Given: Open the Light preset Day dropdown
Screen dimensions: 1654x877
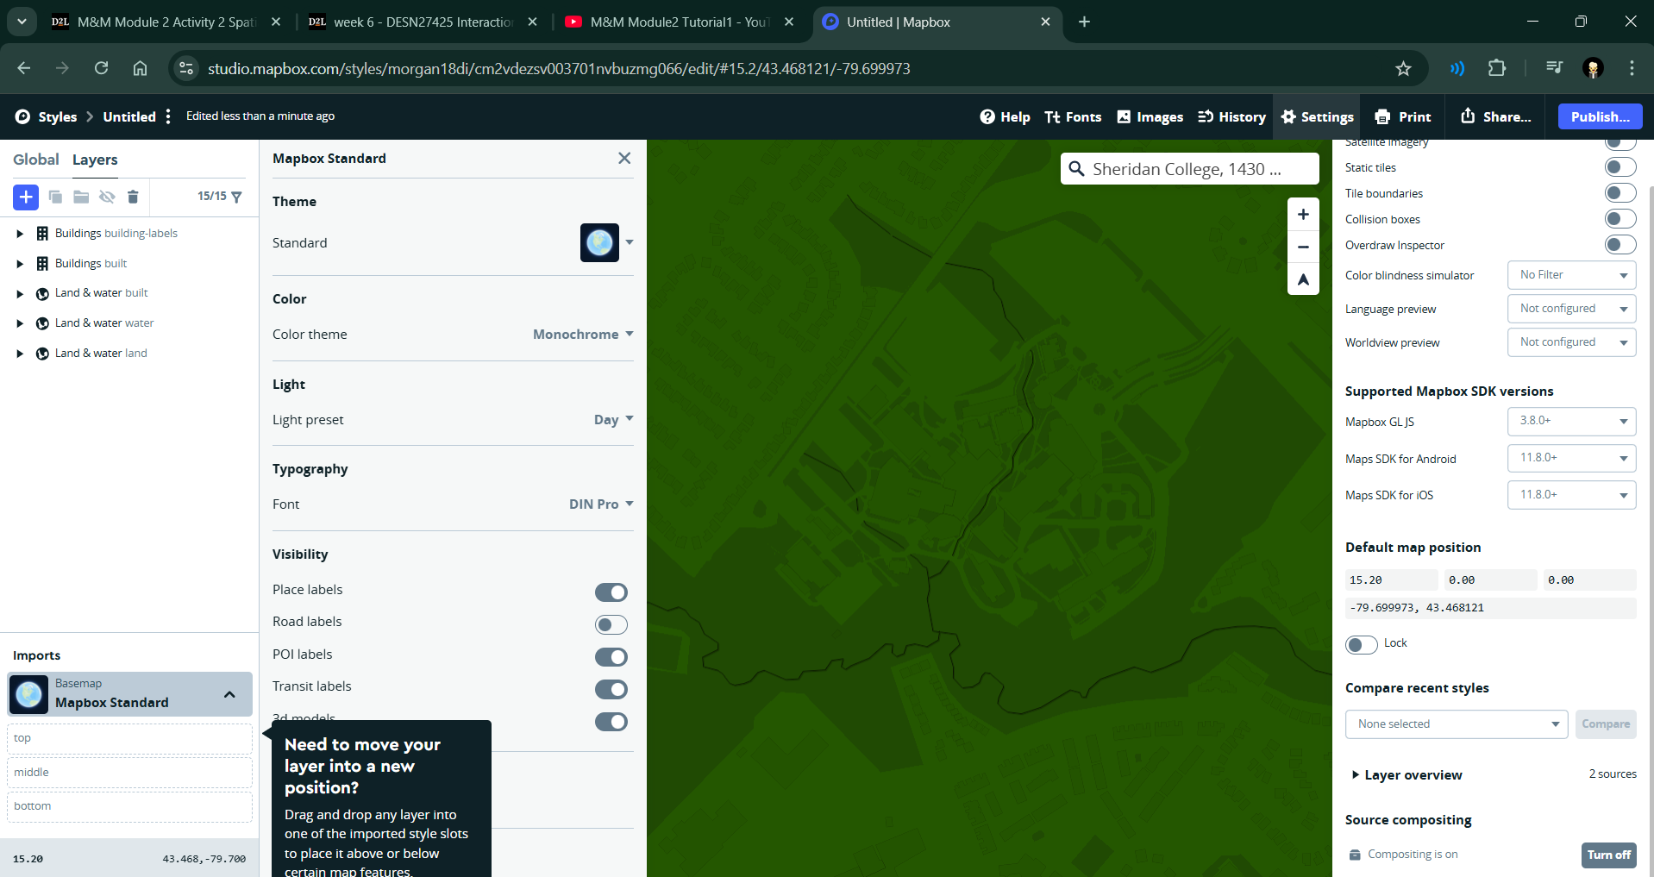Looking at the screenshot, I should 613,420.
